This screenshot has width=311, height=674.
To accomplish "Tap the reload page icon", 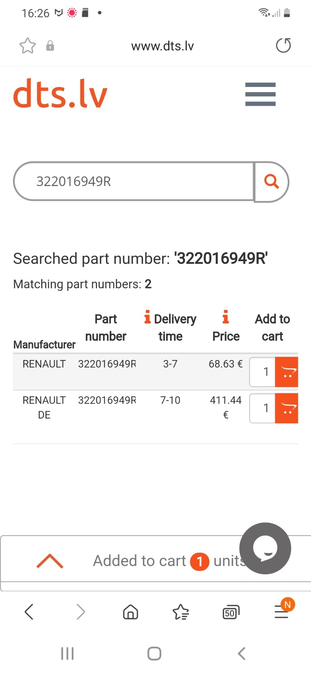I will [x=283, y=45].
